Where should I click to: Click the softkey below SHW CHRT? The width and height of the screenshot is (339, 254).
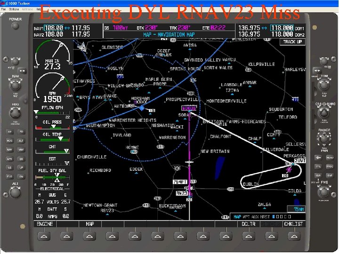pos(271,236)
